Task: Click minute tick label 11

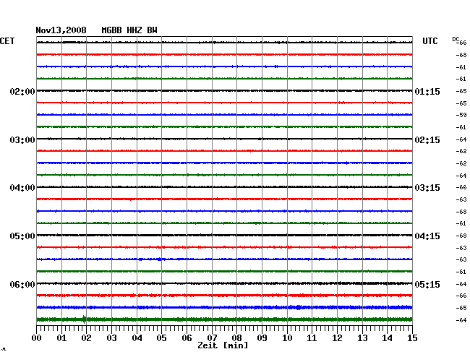Action: [312, 337]
